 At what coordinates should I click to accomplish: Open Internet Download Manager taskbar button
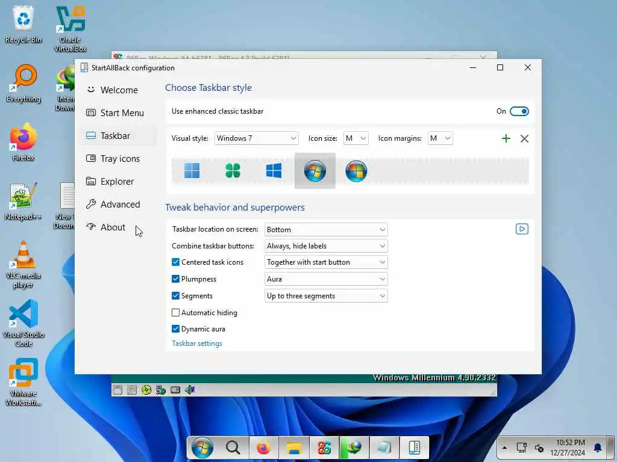tap(354, 448)
